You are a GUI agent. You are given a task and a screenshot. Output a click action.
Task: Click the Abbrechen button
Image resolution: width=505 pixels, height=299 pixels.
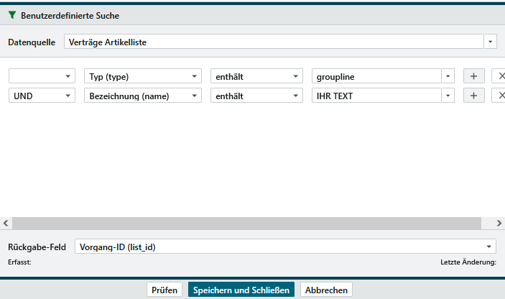[326, 290]
